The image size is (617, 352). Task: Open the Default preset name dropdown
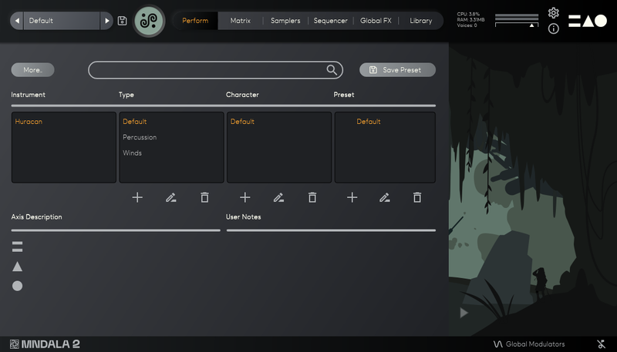click(x=62, y=21)
